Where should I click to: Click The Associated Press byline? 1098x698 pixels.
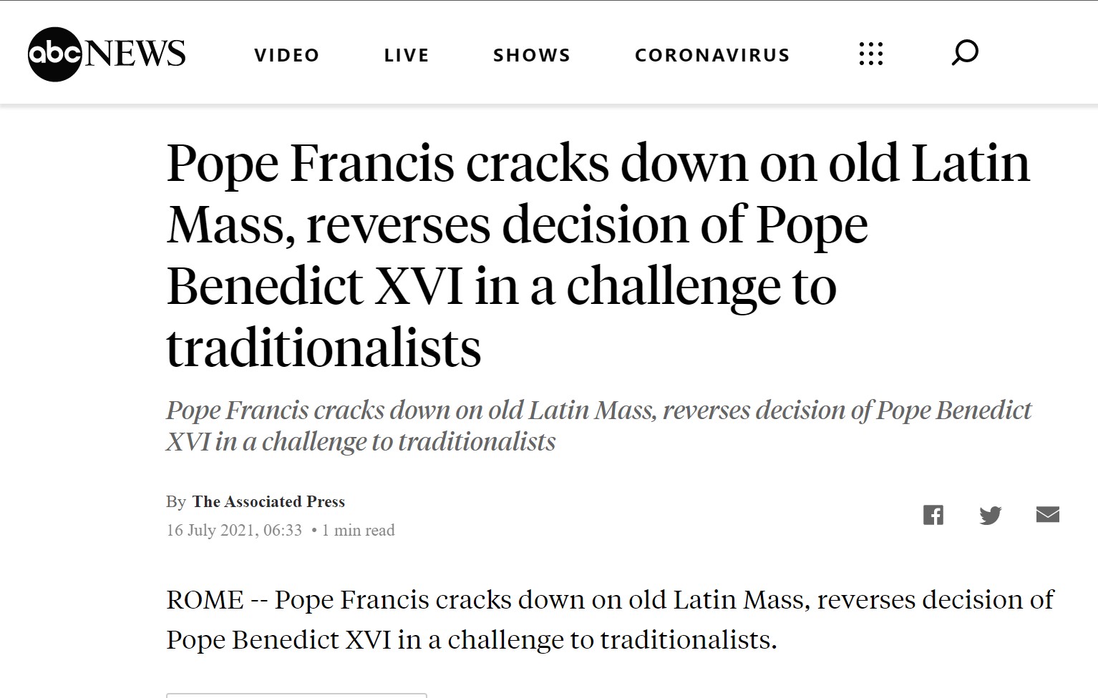pos(268,502)
